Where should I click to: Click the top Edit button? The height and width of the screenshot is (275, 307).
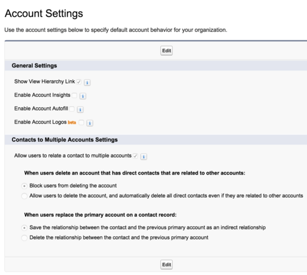167,51
